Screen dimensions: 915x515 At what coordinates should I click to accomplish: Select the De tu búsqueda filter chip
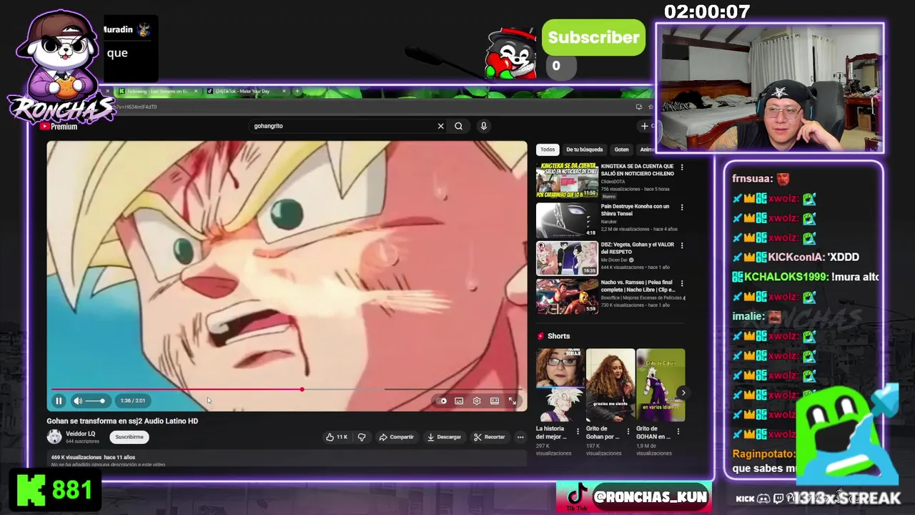pos(585,149)
